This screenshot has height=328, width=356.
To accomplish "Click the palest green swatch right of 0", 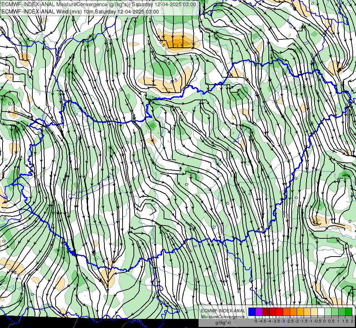I will point(328,312).
